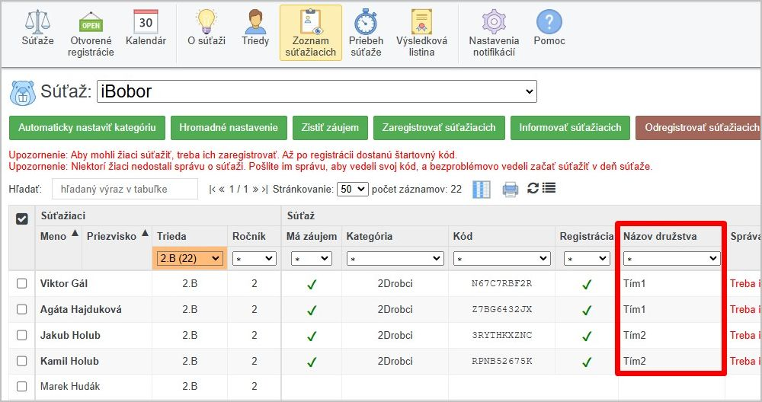762x402 pixels.
Task: Click the Zaregistrovať súťažiacich button
Action: tap(439, 127)
